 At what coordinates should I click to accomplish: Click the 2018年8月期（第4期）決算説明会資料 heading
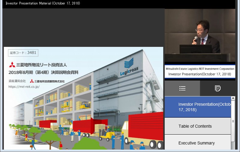[43, 72]
